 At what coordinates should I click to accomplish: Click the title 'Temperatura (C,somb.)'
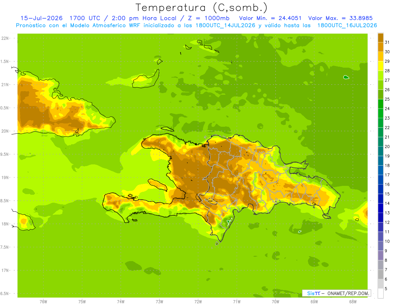(202, 8)
